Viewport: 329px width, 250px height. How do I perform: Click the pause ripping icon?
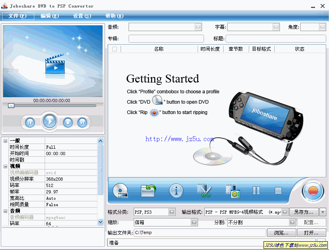pos(256,191)
